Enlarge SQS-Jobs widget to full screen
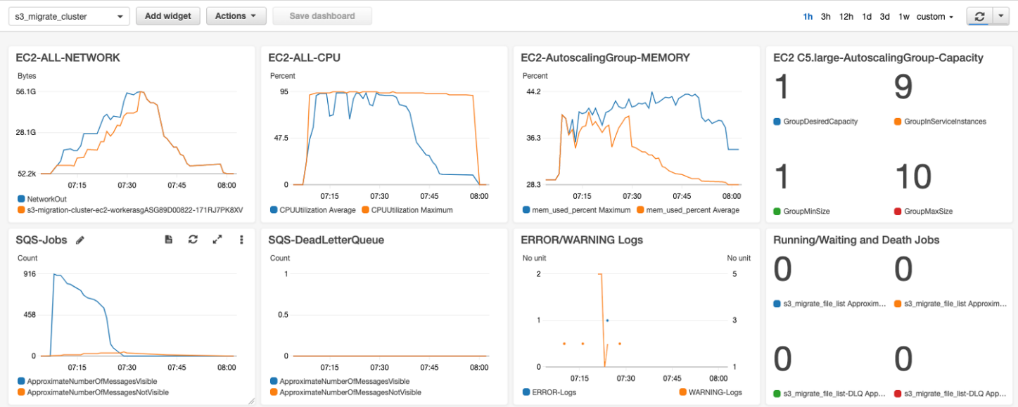The image size is (1018, 407). (x=217, y=240)
